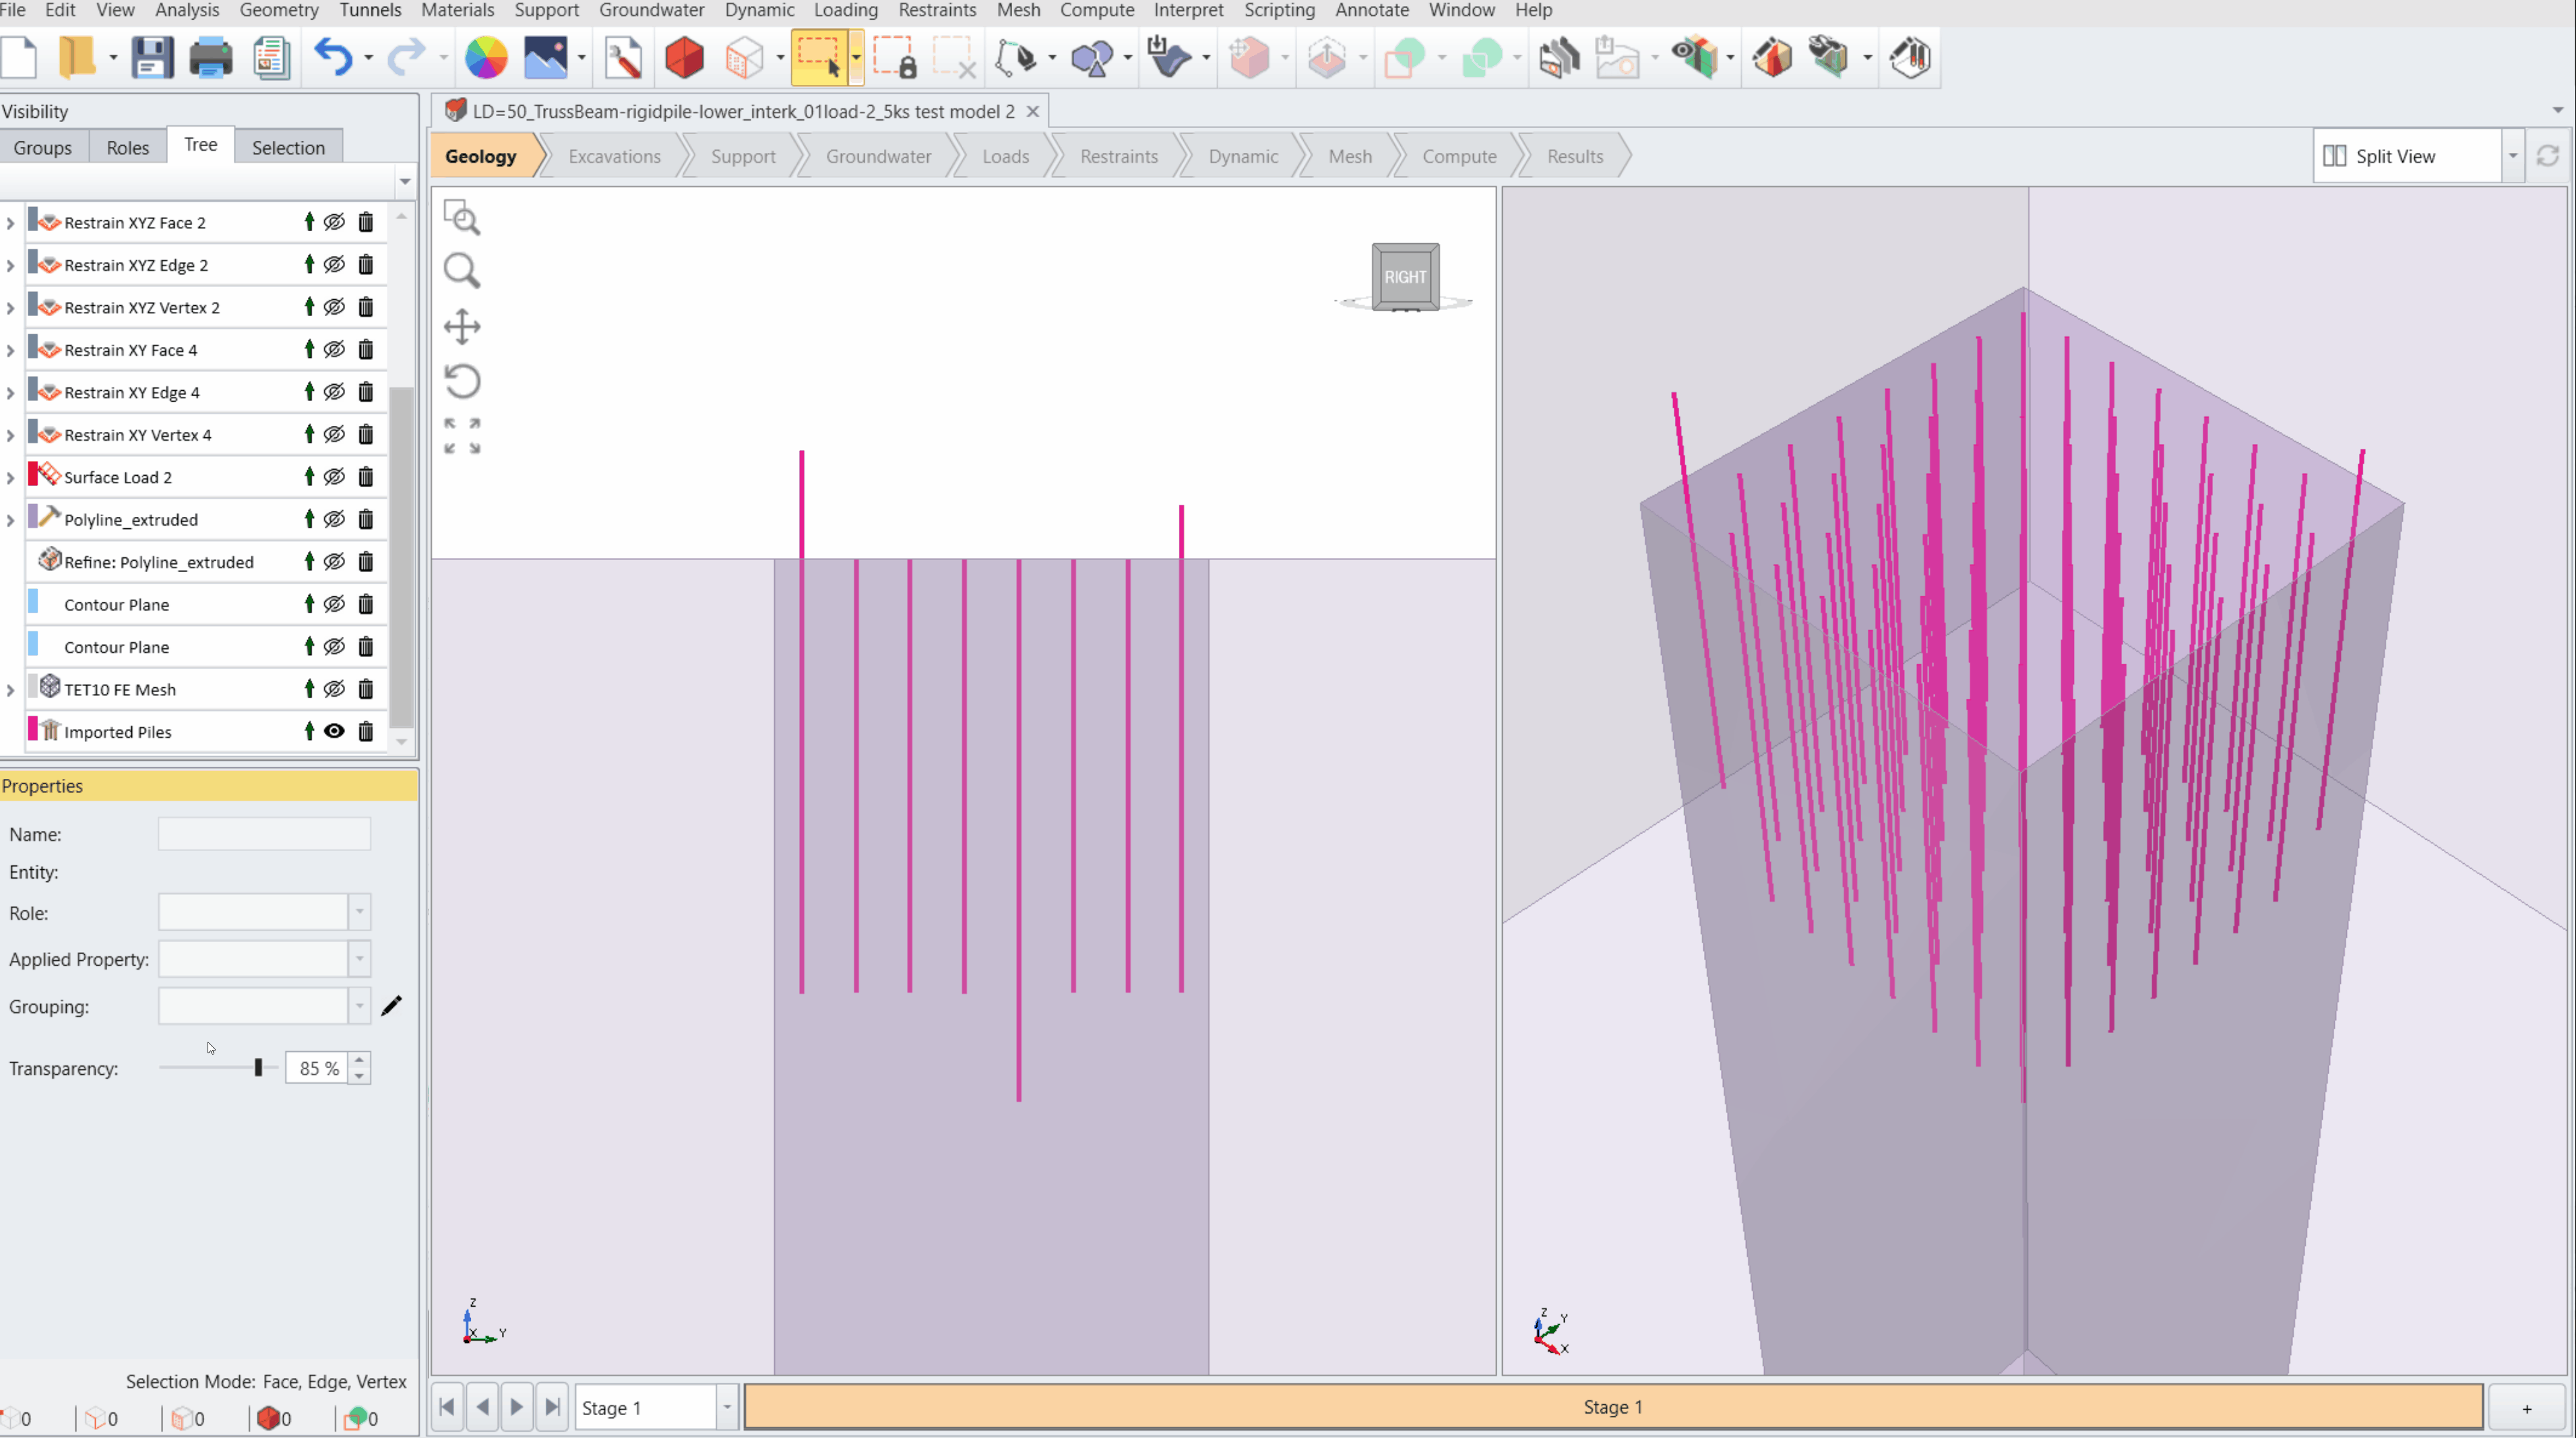Click the red solid box geometry icon
Screen dimensions: 2576x1438
coord(684,58)
